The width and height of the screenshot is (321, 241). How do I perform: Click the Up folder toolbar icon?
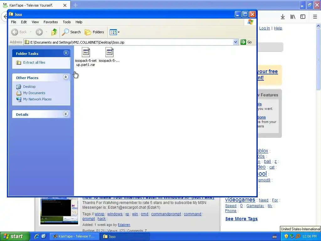[x=54, y=32]
